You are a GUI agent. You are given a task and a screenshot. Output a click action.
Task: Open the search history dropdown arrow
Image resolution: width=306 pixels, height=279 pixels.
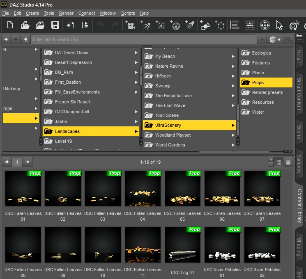(x=262, y=39)
